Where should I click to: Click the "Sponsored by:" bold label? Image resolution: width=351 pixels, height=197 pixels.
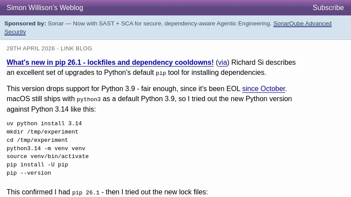coord(25,24)
